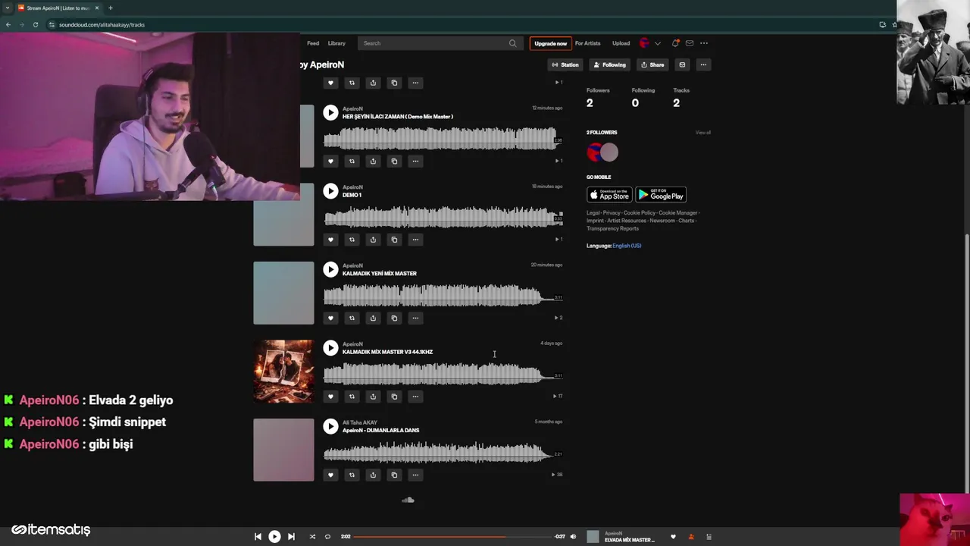Open the notifications bell
Viewport: 970px width, 546px height.
coord(675,43)
